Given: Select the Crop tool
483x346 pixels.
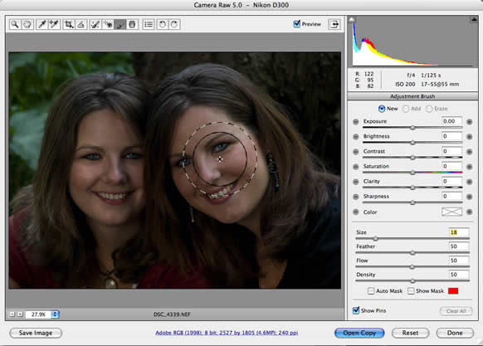Looking at the screenshot, I should [x=69, y=24].
